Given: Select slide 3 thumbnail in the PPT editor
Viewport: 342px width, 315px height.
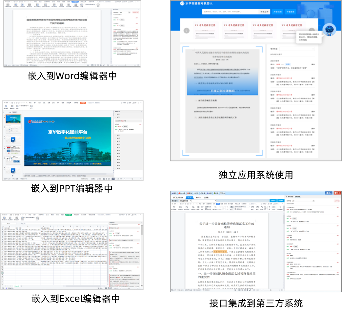Looking at the screenshot, I should point(13,139).
